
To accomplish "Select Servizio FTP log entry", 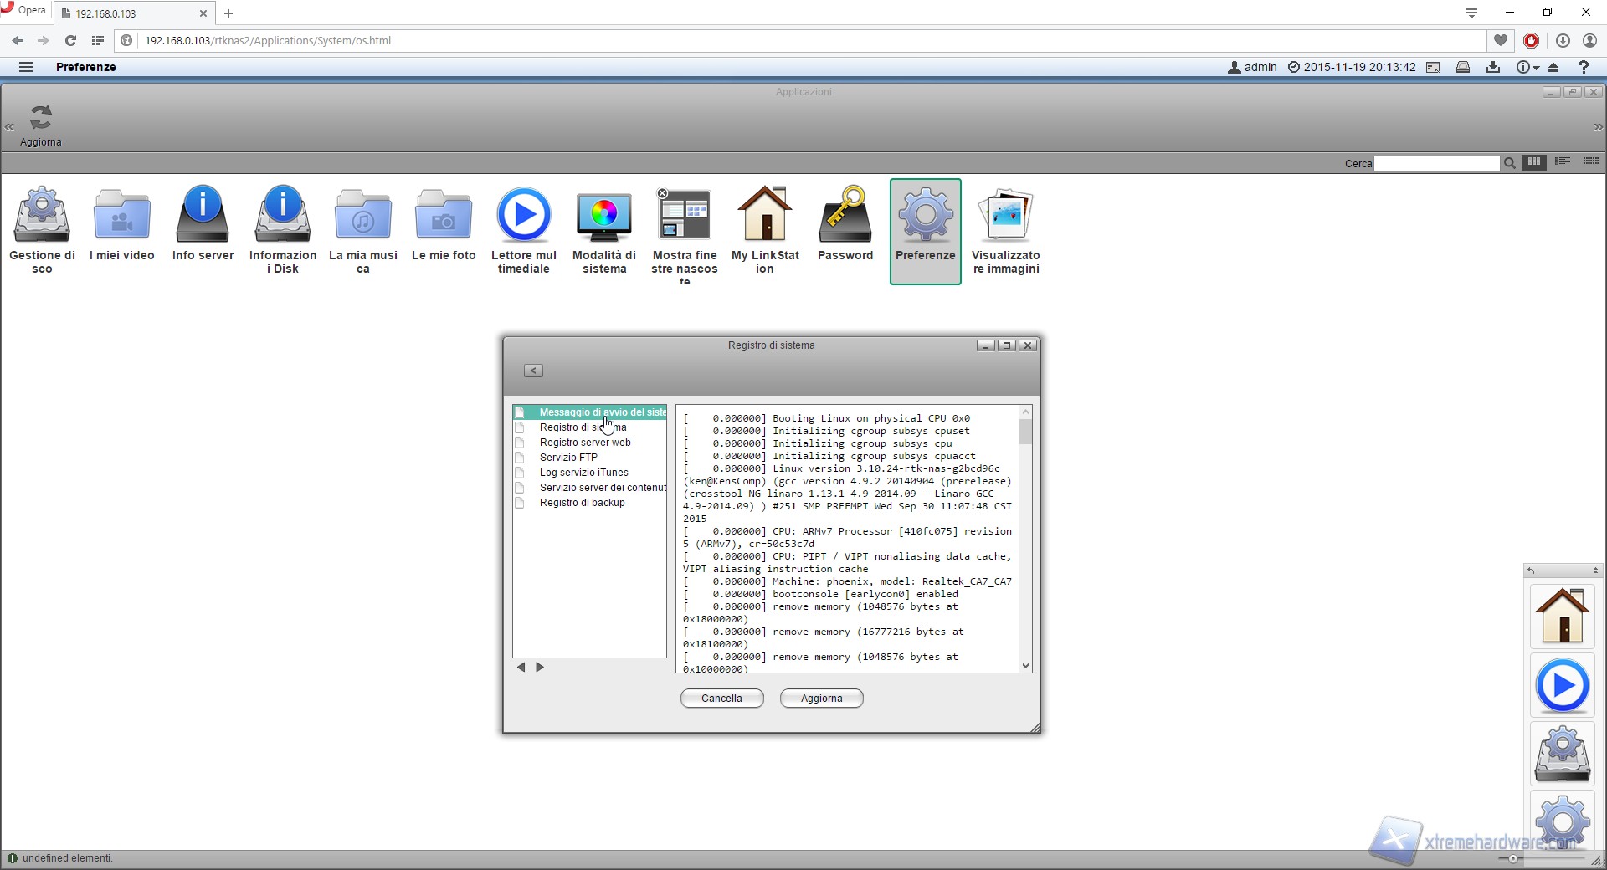I will [568, 458].
